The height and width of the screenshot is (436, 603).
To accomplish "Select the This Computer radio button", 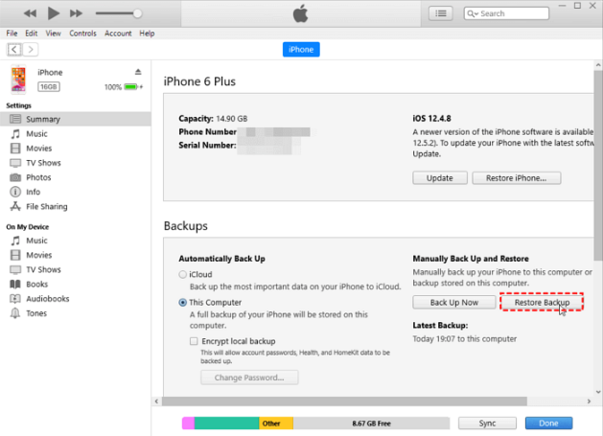I will click(183, 303).
